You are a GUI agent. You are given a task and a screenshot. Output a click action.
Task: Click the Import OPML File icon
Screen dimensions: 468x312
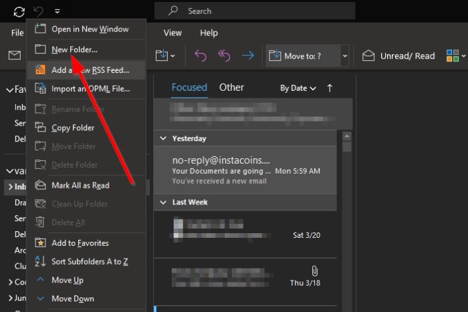point(40,88)
